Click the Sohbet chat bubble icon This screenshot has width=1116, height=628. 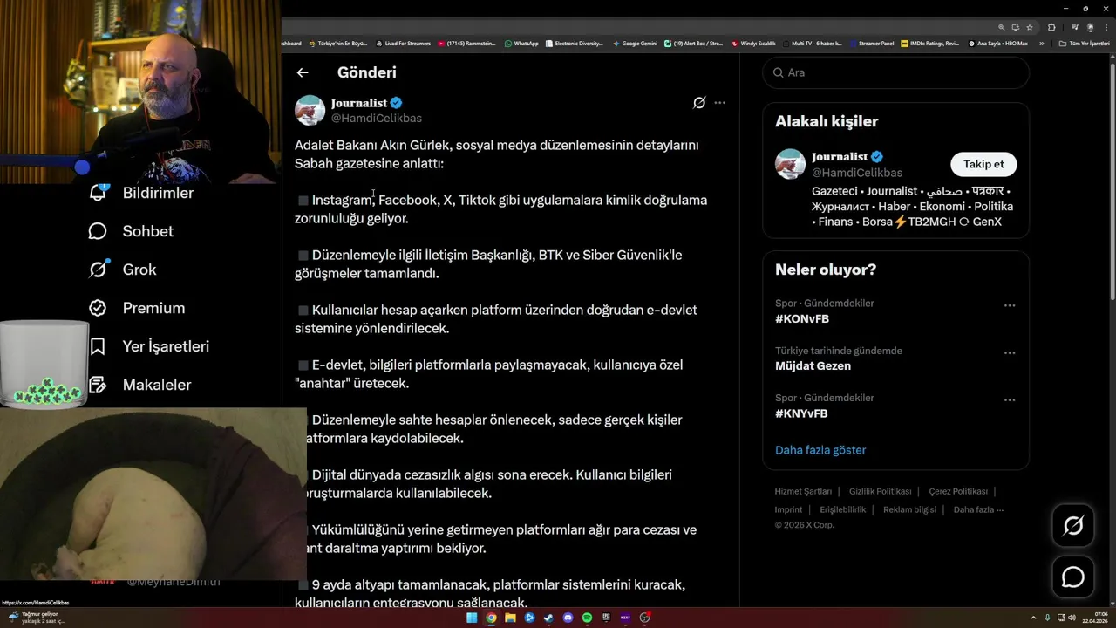pyautogui.click(x=98, y=231)
